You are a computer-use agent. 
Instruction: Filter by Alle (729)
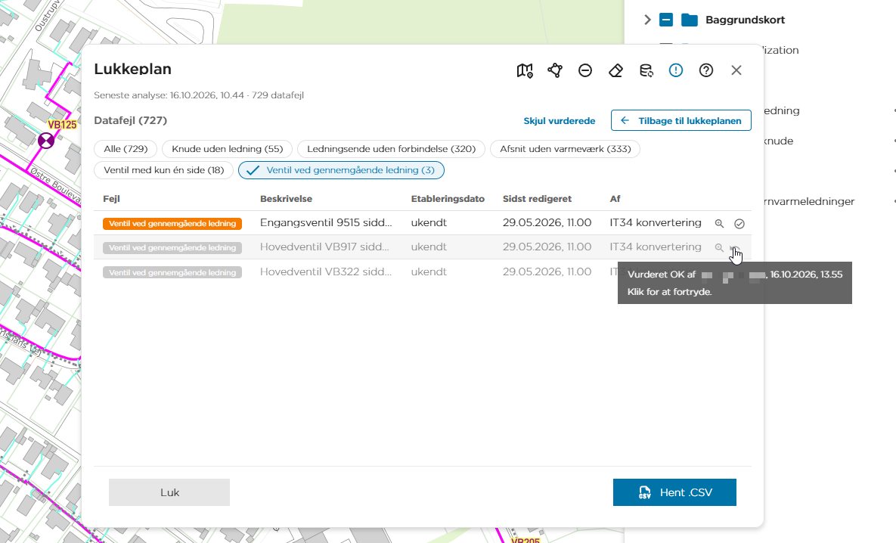(x=126, y=149)
